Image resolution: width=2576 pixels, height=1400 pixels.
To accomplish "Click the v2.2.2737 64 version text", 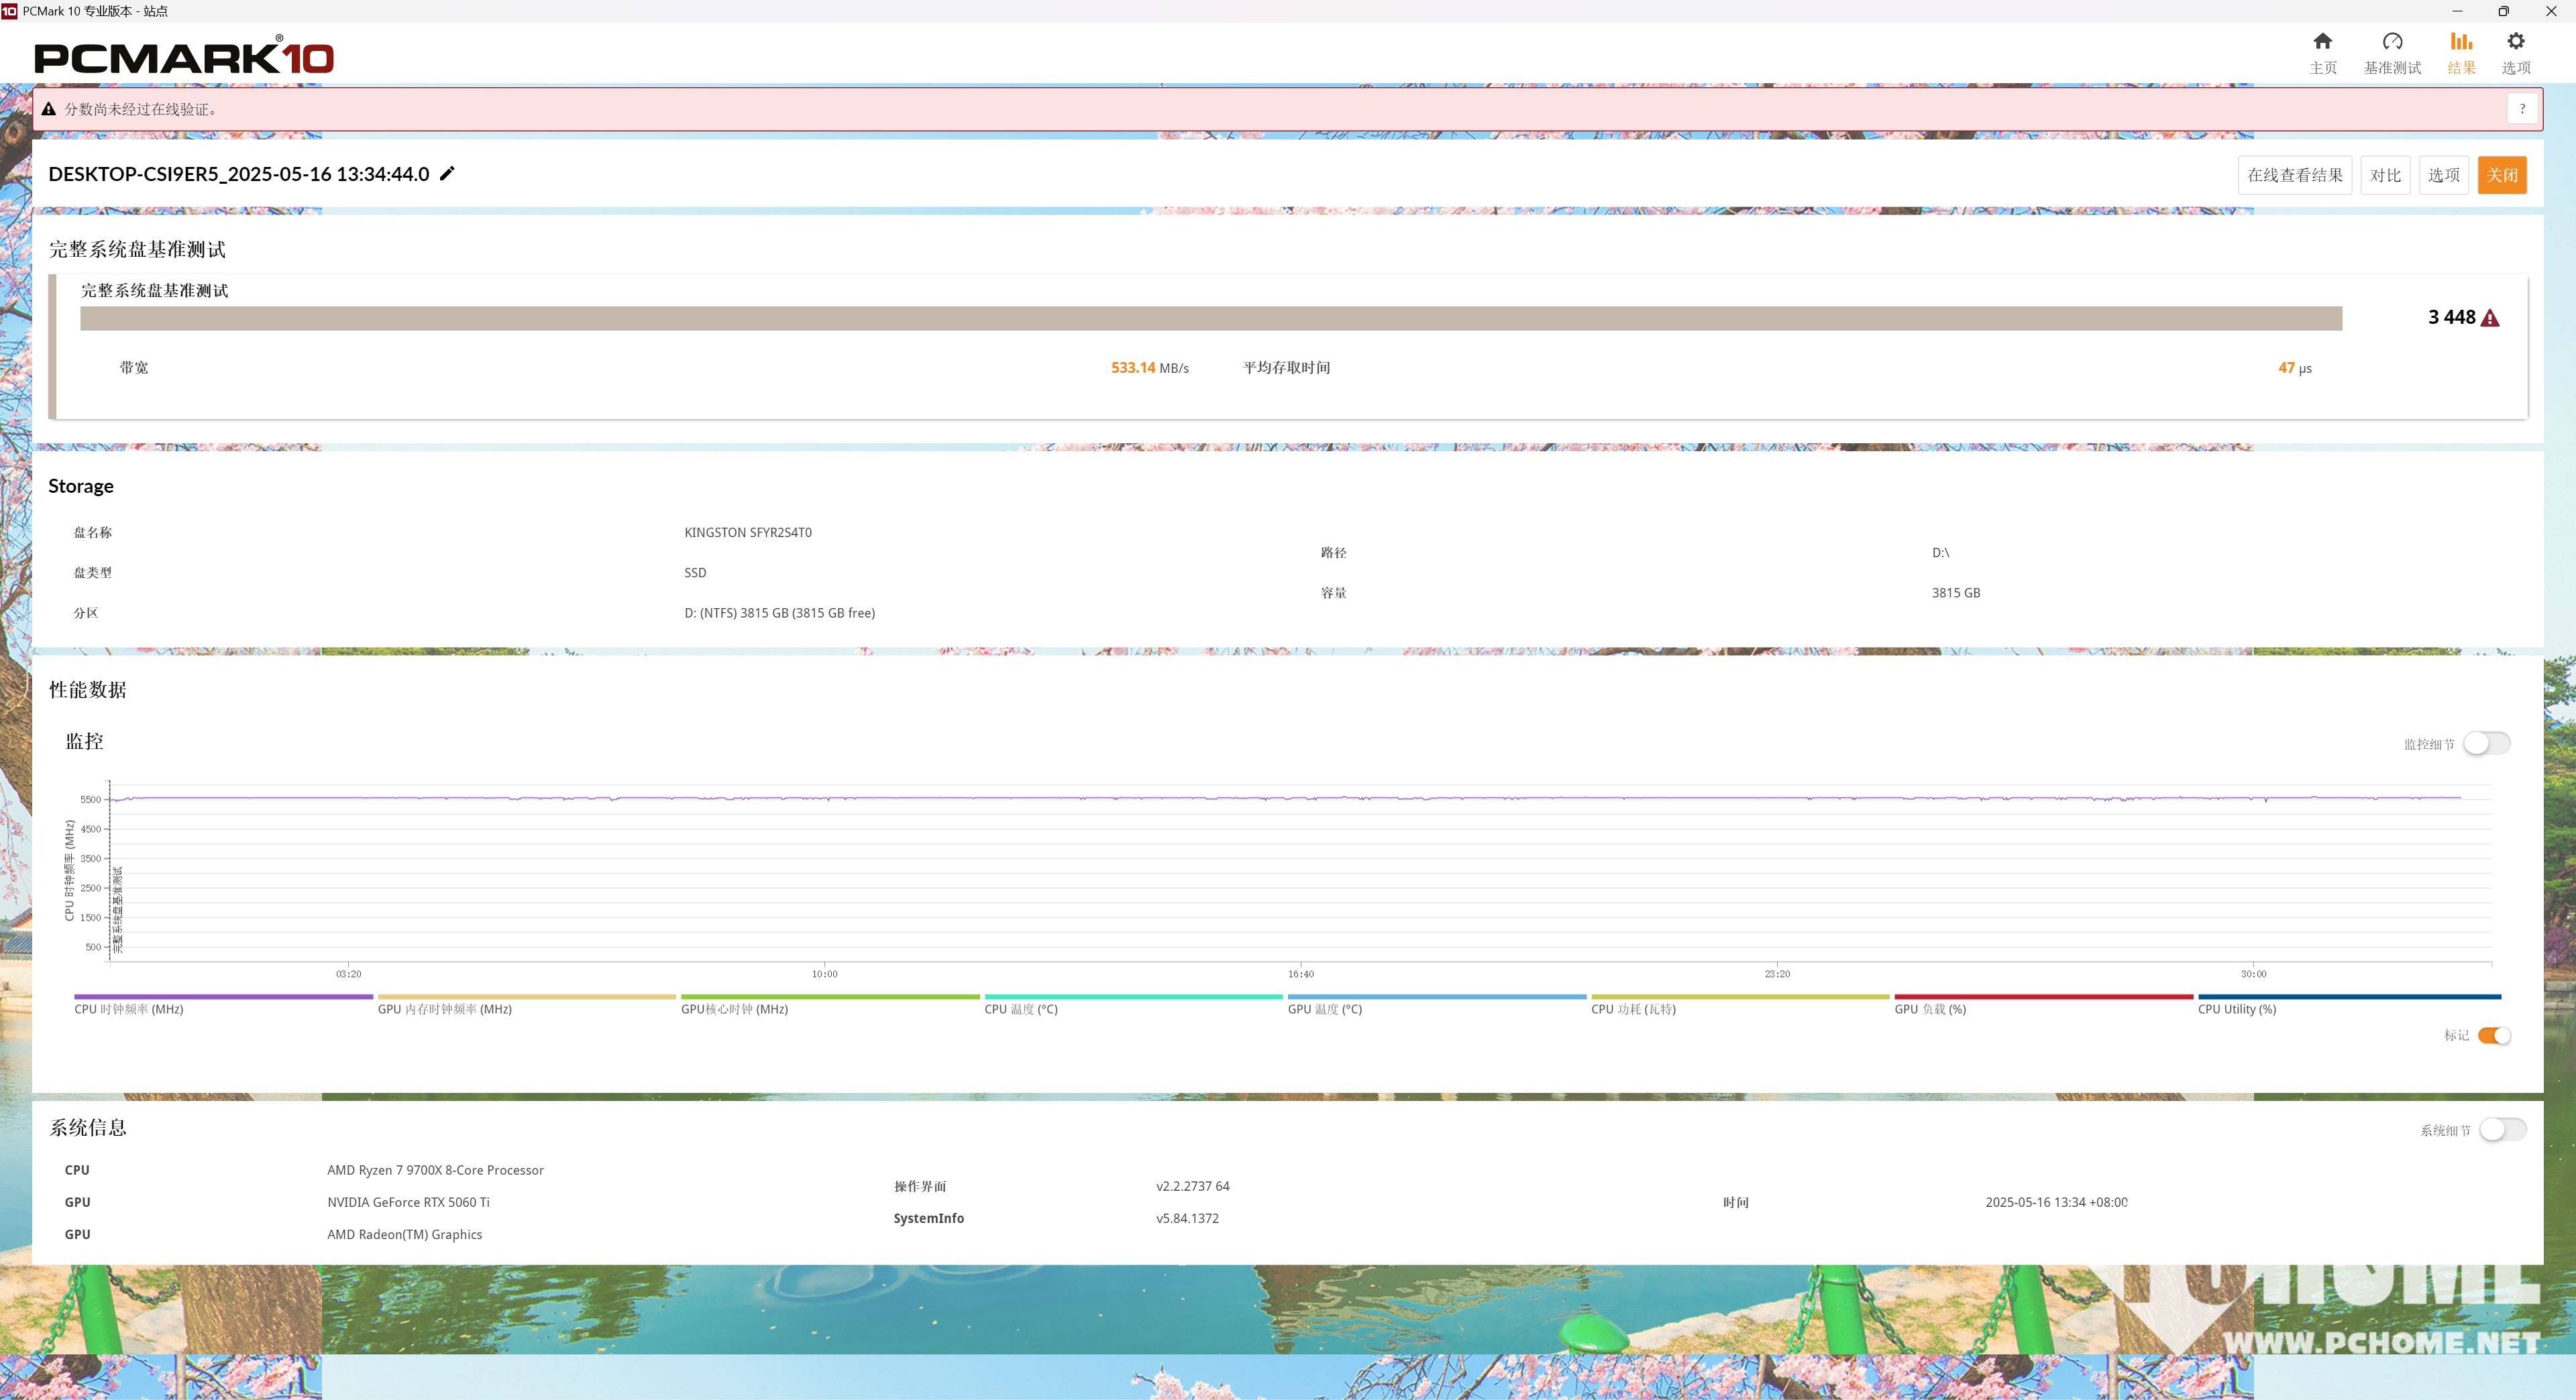I will 1193,1186.
